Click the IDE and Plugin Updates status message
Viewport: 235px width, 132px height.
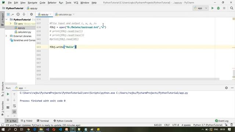pyautogui.click(x=43, y=125)
